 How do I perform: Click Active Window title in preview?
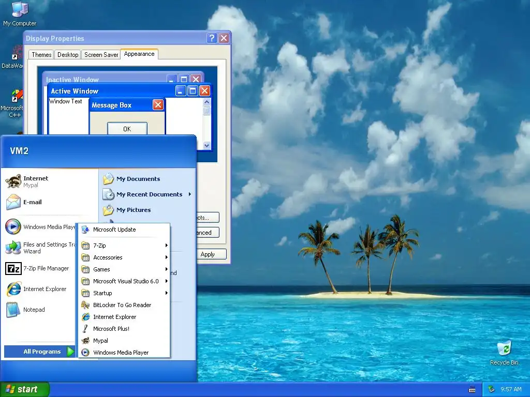pos(75,91)
